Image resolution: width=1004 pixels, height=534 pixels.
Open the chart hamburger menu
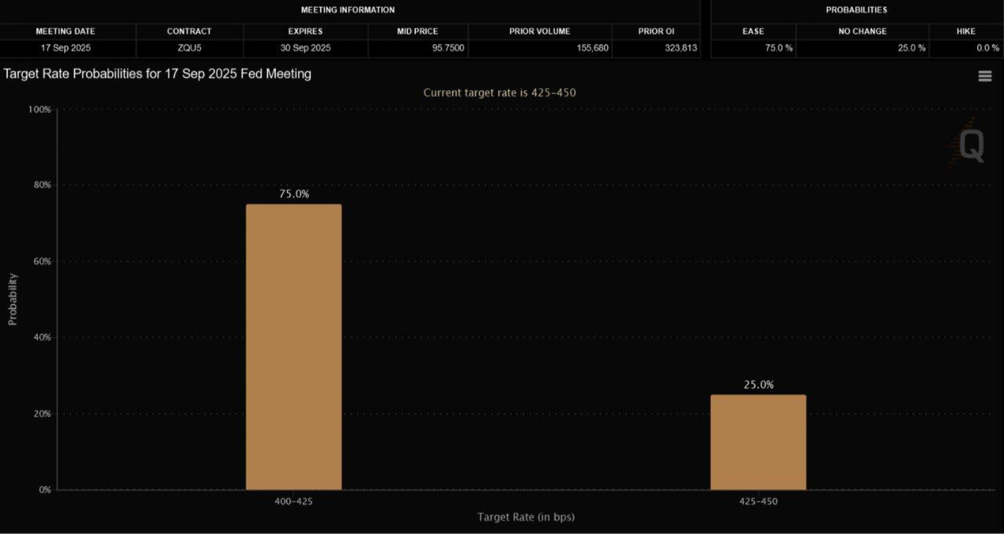(x=985, y=76)
